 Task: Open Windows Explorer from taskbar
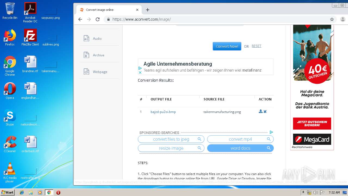[31, 192]
